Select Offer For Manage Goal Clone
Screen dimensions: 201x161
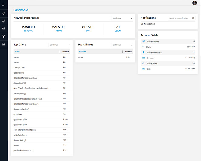tap(26, 78)
